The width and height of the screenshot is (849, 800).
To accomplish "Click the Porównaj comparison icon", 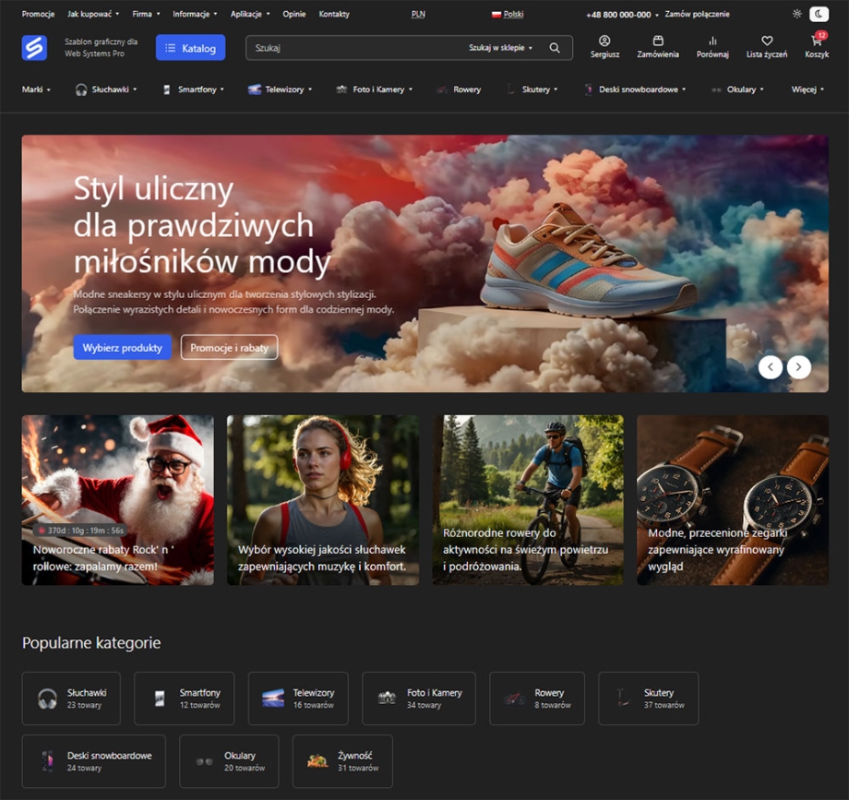I will tap(712, 42).
